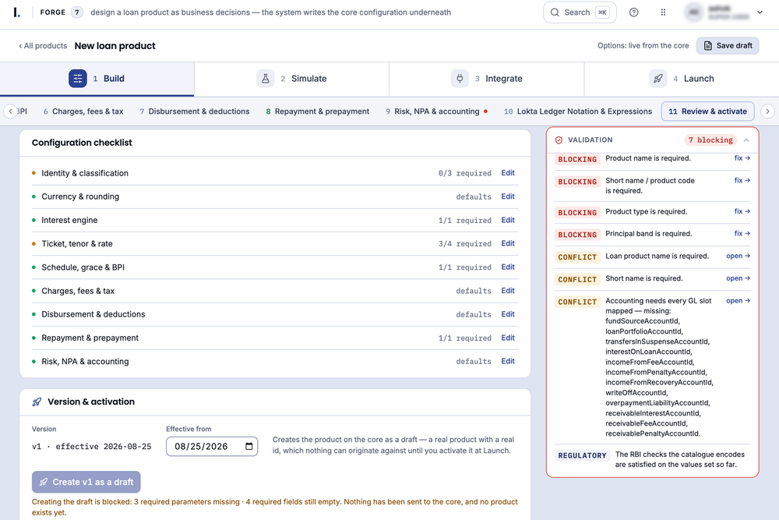
Task: Click the document icon on Save draft
Action: coord(708,46)
